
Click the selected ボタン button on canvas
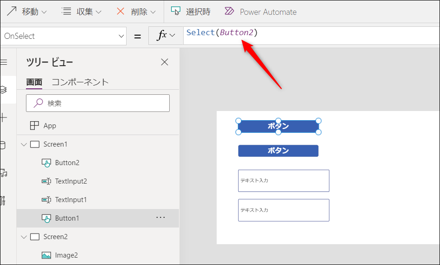coord(278,126)
